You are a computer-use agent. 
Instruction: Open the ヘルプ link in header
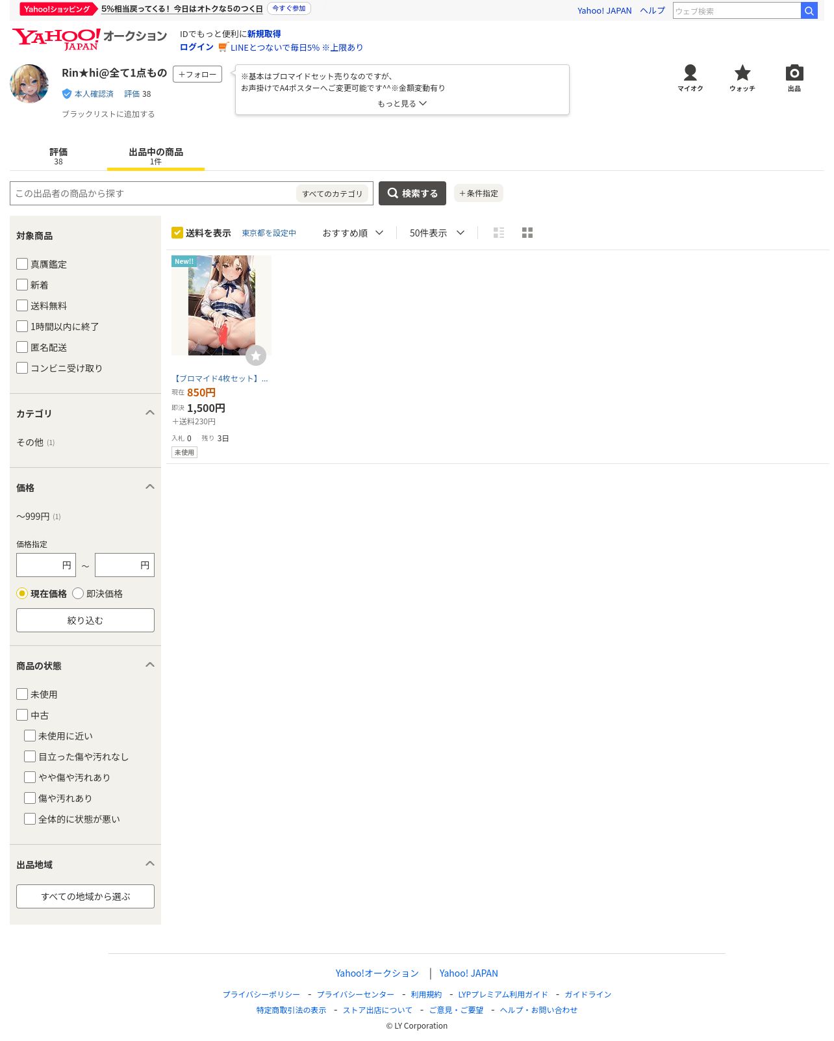(652, 10)
